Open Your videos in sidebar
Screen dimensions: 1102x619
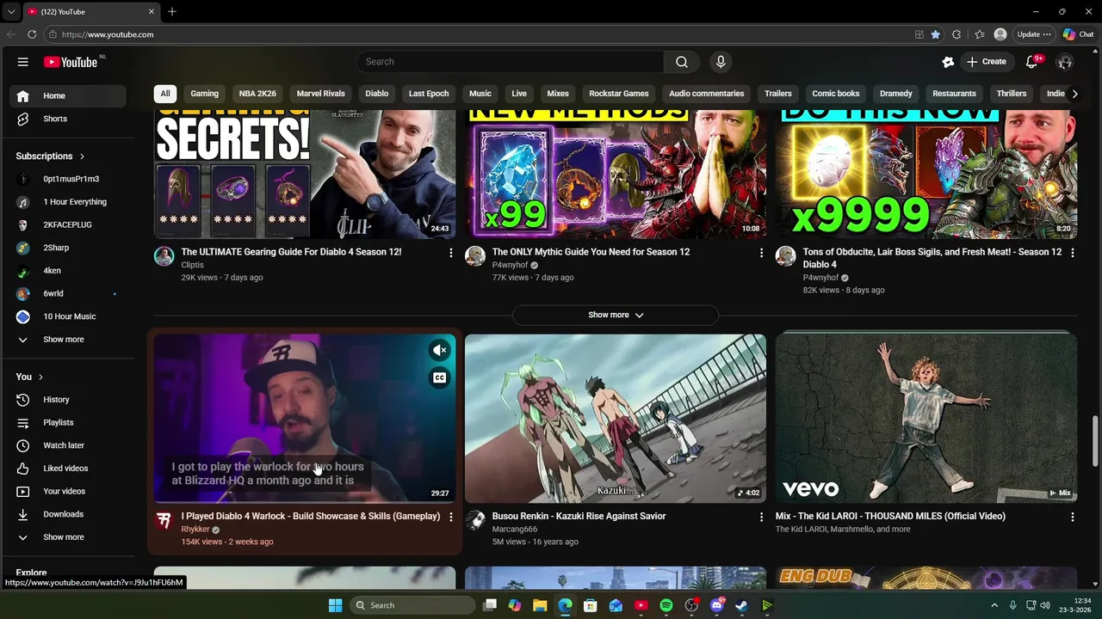coord(68,491)
